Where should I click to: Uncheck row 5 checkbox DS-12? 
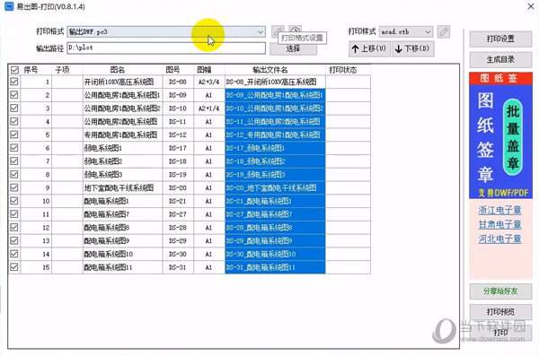click(x=14, y=135)
